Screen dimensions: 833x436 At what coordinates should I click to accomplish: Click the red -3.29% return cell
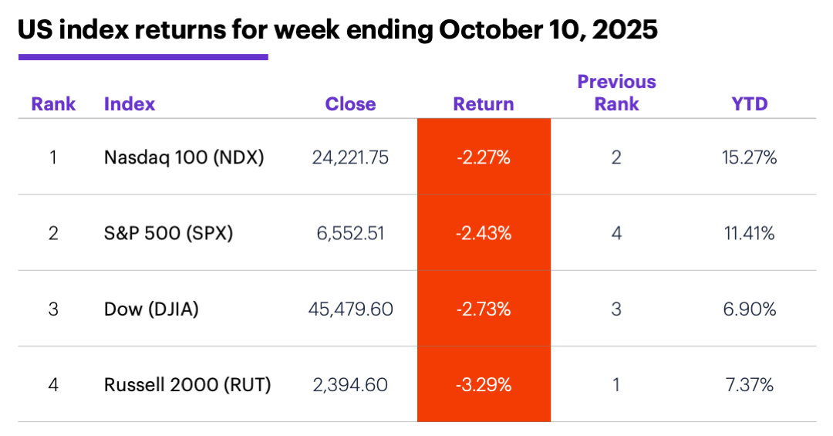[484, 384]
